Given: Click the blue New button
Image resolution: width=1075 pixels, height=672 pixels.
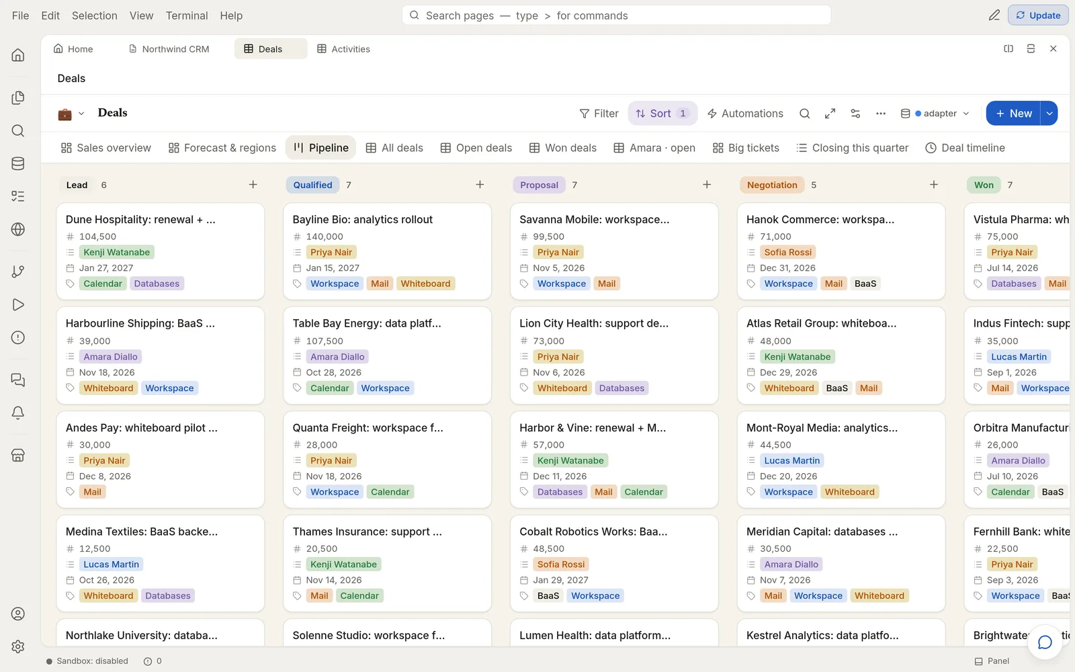Looking at the screenshot, I should click(x=1013, y=114).
